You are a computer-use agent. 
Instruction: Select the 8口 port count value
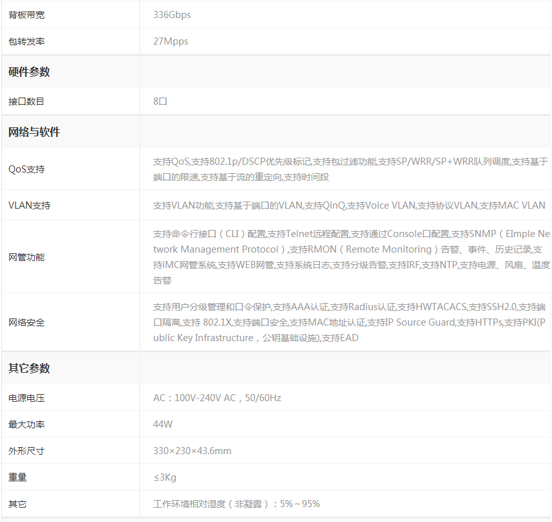(160, 101)
